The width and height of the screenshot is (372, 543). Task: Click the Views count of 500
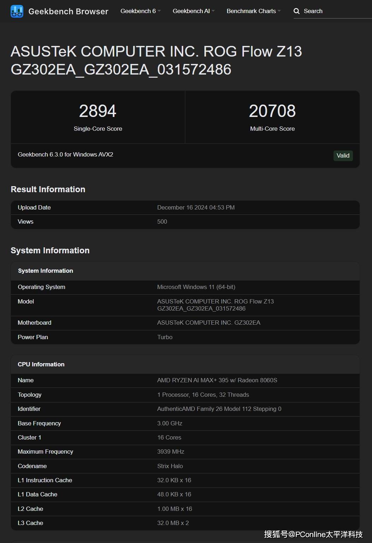(x=162, y=222)
